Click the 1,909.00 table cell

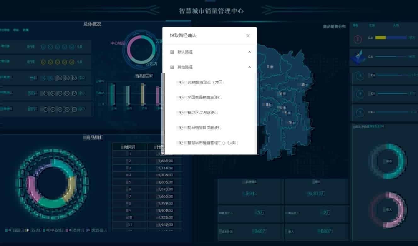coord(165,210)
